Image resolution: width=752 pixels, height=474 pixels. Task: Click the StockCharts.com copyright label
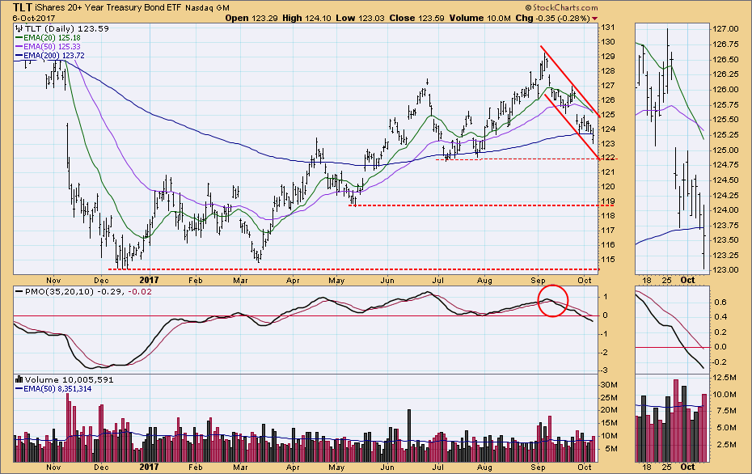click(562, 7)
